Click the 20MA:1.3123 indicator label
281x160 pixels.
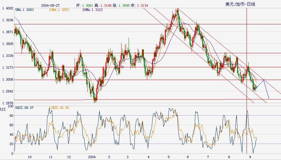click(92, 10)
